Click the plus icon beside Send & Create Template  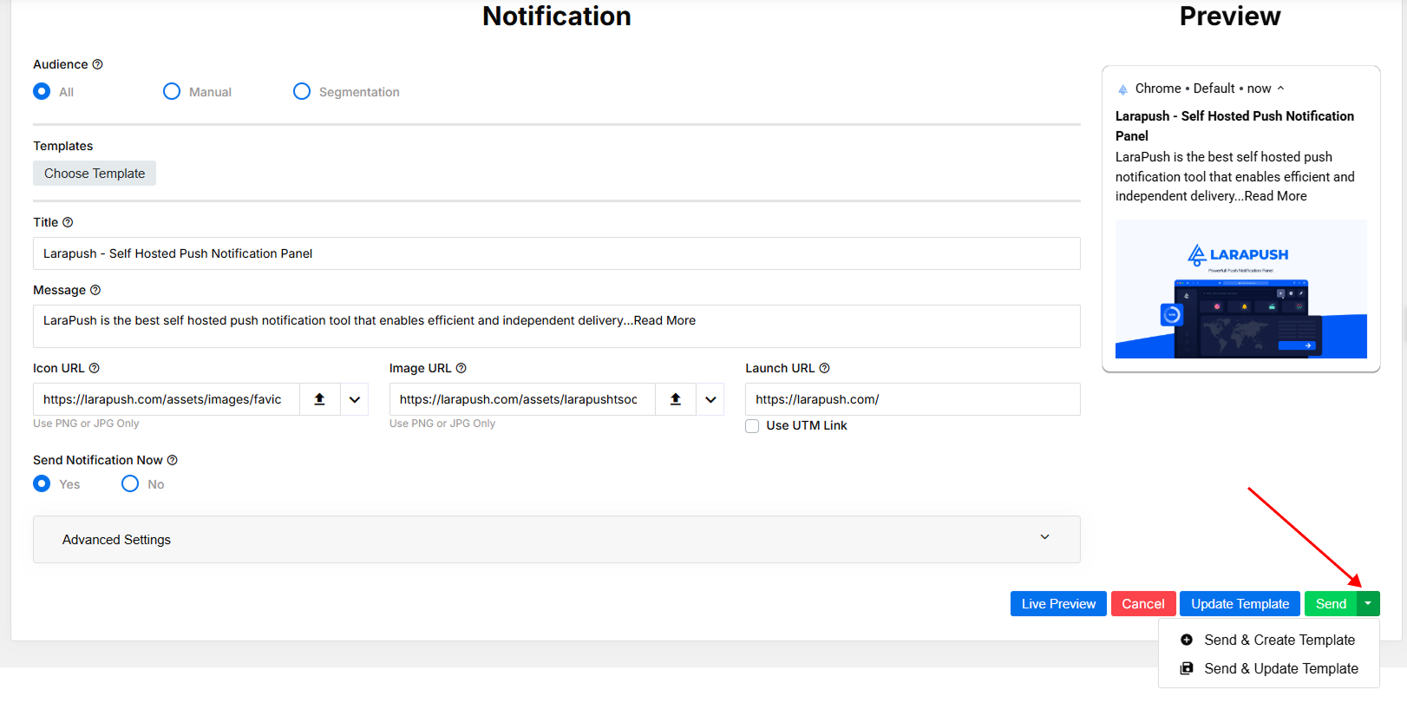point(1187,640)
